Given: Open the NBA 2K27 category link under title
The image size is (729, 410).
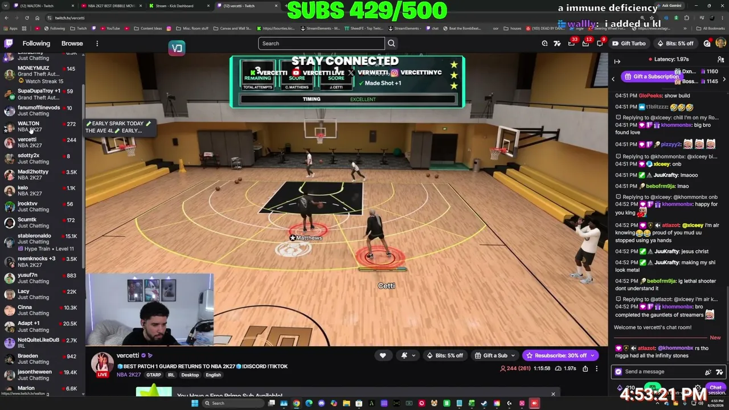Looking at the screenshot, I should (129, 375).
